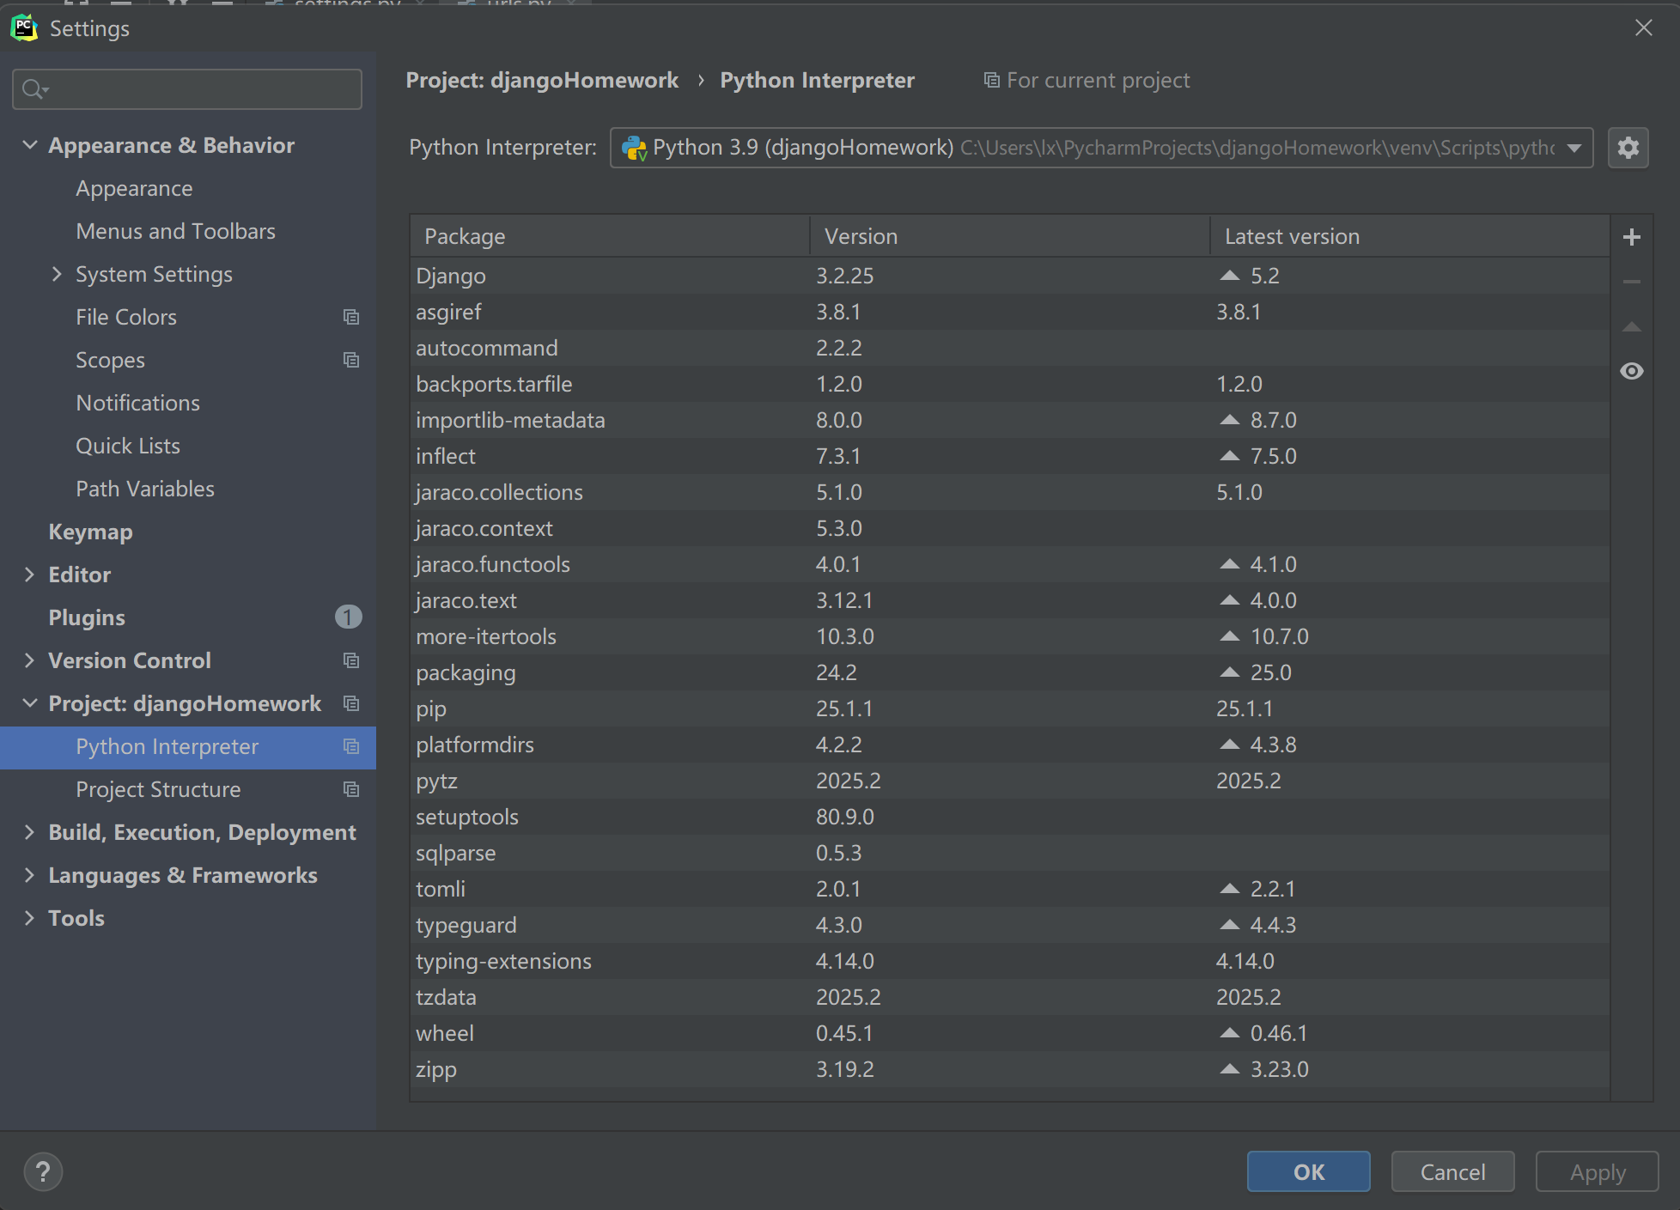Screen dimensions: 1680x1210
Task: Select the more-itertools package row
Action: (1009, 636)
